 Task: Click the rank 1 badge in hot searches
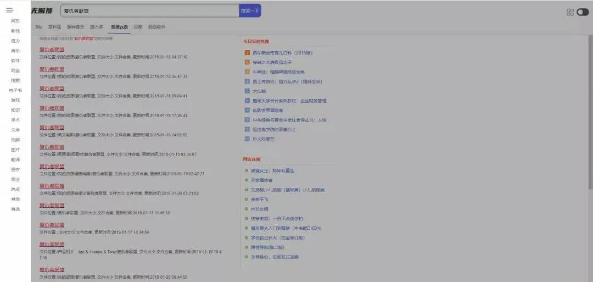pos(247,53)
